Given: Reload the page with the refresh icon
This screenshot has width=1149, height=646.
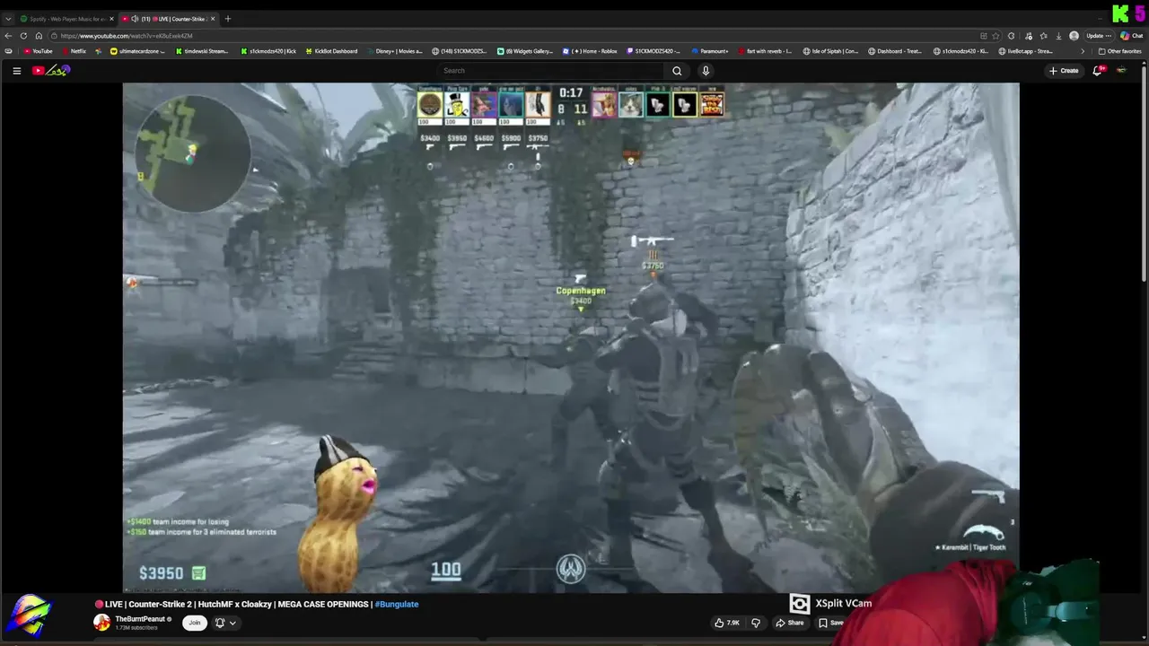Looking at the screenshot, I should point(23,36).
